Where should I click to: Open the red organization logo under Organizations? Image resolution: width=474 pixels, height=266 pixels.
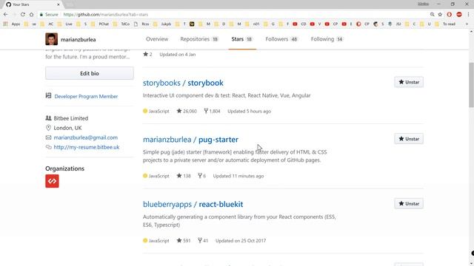click(52, 181)
